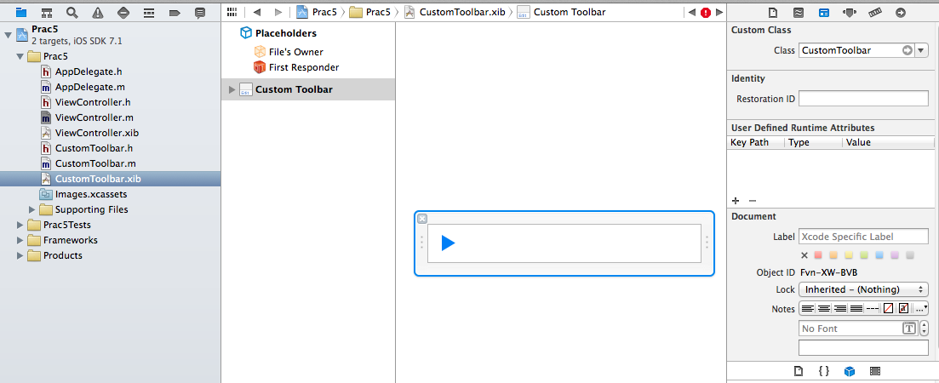Open the Debug navigator icon

(x=149, y=12)
